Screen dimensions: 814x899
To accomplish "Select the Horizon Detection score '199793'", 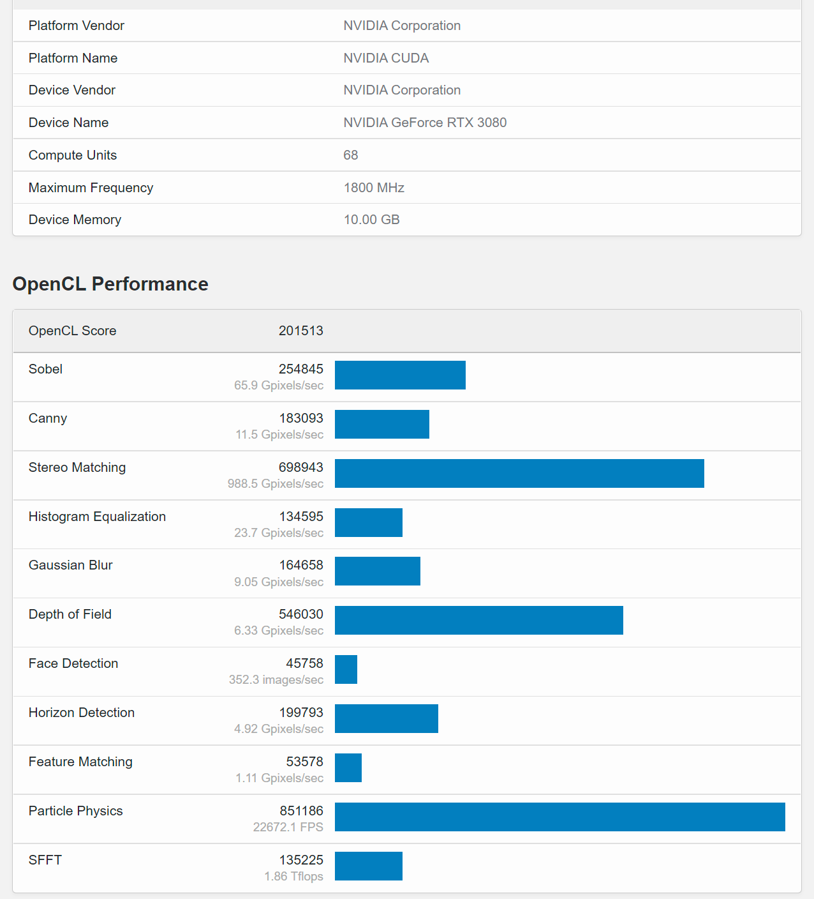I will coord(301,713).
